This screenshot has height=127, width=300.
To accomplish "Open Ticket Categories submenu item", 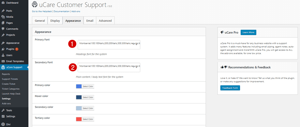I will coord(11,89).
